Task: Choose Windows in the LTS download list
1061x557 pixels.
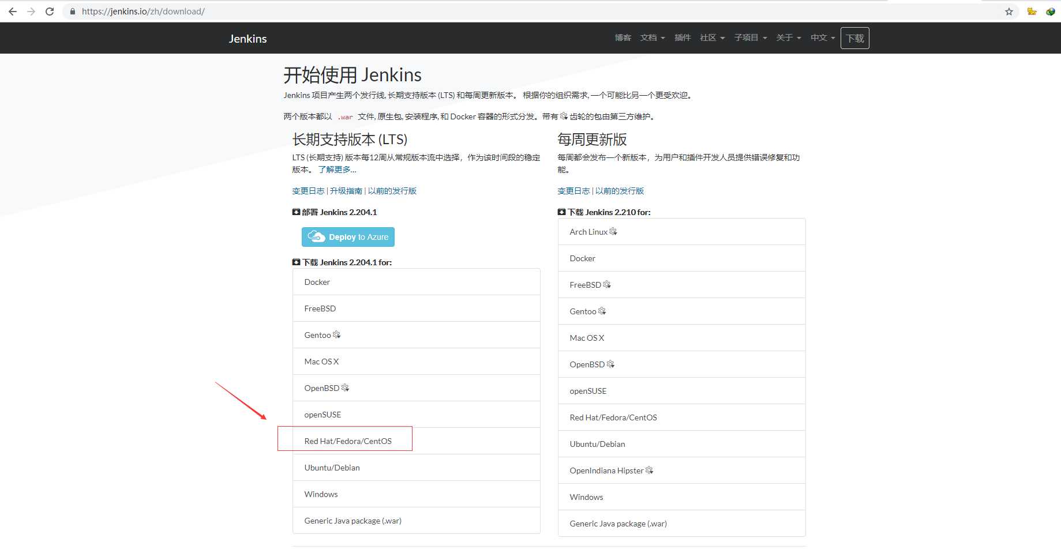Action: 417,494
